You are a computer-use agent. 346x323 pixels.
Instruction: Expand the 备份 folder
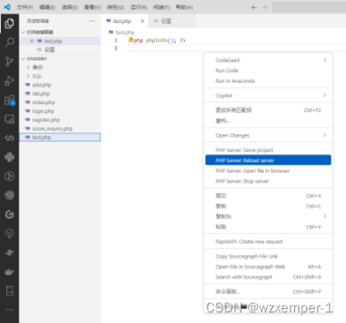(28, 67)
